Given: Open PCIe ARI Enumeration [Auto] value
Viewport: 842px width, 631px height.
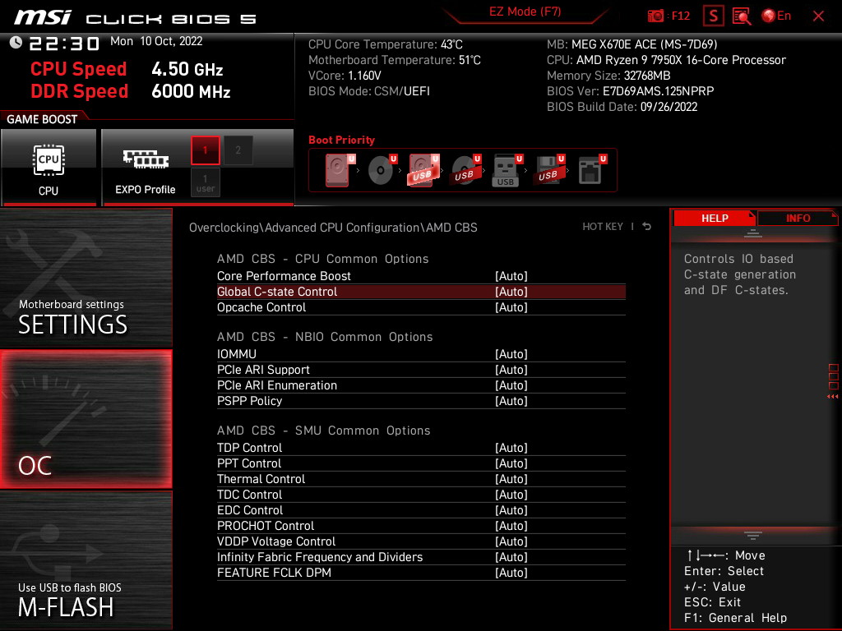Looking at the screenshot, I should (x=511, y=385).
